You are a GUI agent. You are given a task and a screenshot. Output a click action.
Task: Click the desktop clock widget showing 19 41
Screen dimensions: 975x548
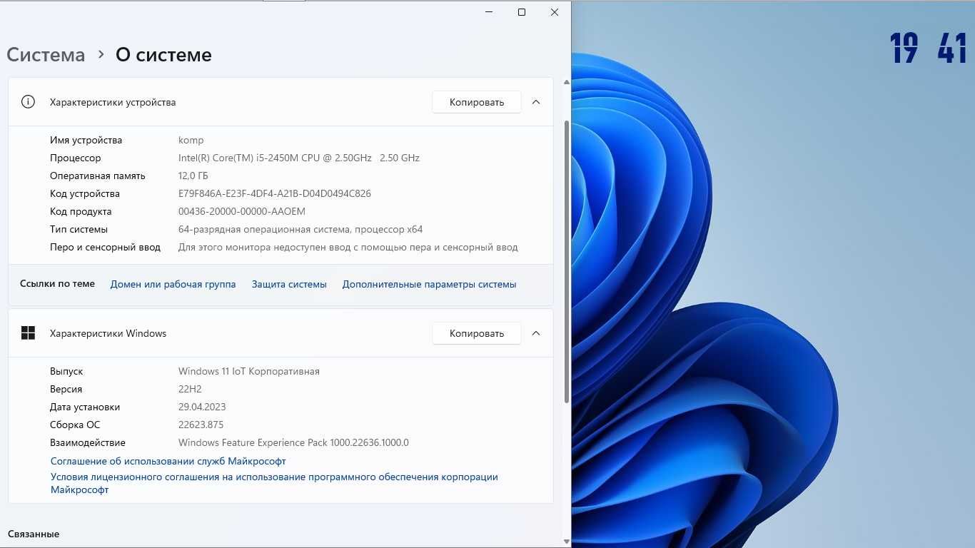[x=928, y=49]
